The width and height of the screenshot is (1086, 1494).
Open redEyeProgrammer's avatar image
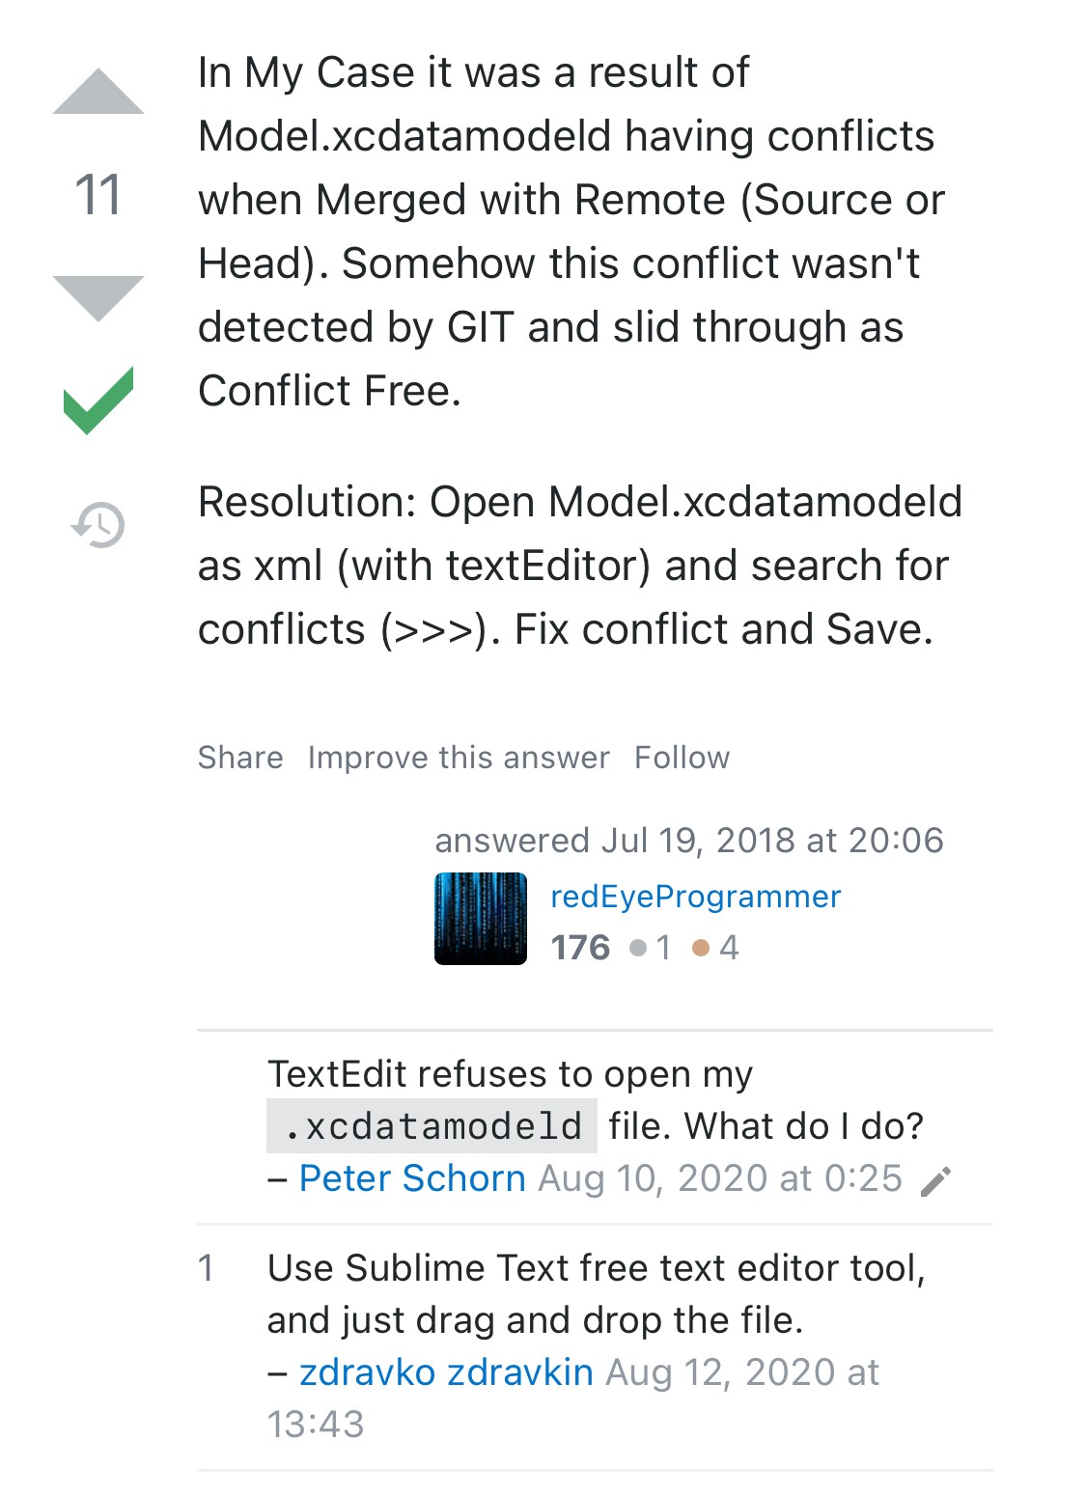coord(481,919)
